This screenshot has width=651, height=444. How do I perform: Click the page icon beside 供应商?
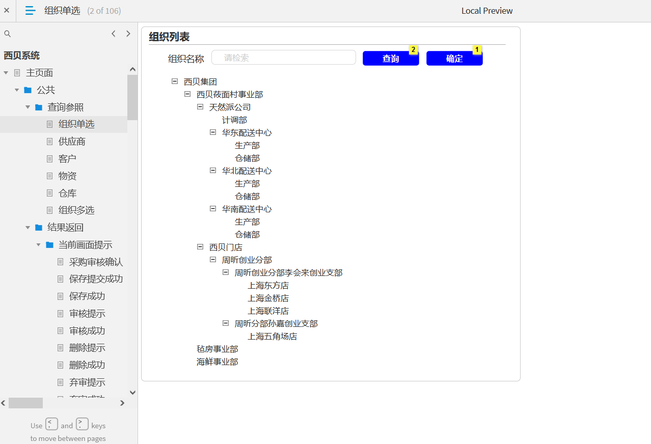click(x=49, y=142)
